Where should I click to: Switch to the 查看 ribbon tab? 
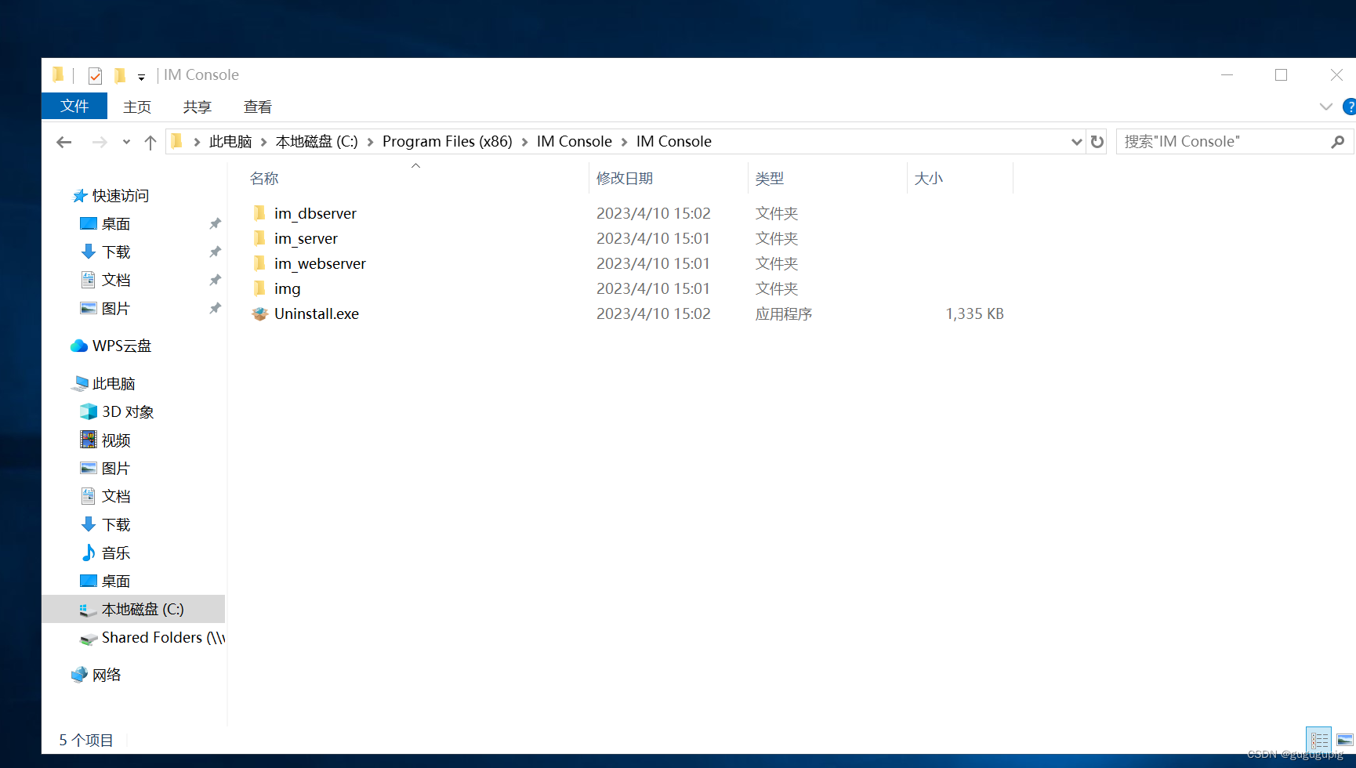(x=258, y=107)
